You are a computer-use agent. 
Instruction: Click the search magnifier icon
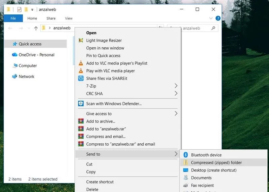(x=213, y=28)
